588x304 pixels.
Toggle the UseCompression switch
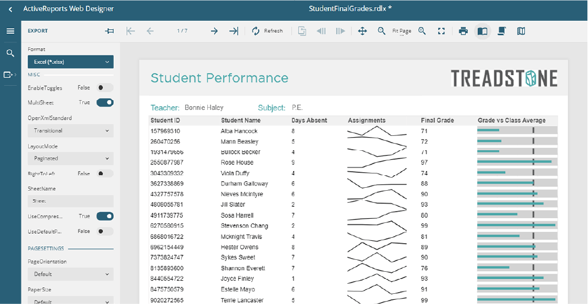pyautogui.click(x=105, y=216)
